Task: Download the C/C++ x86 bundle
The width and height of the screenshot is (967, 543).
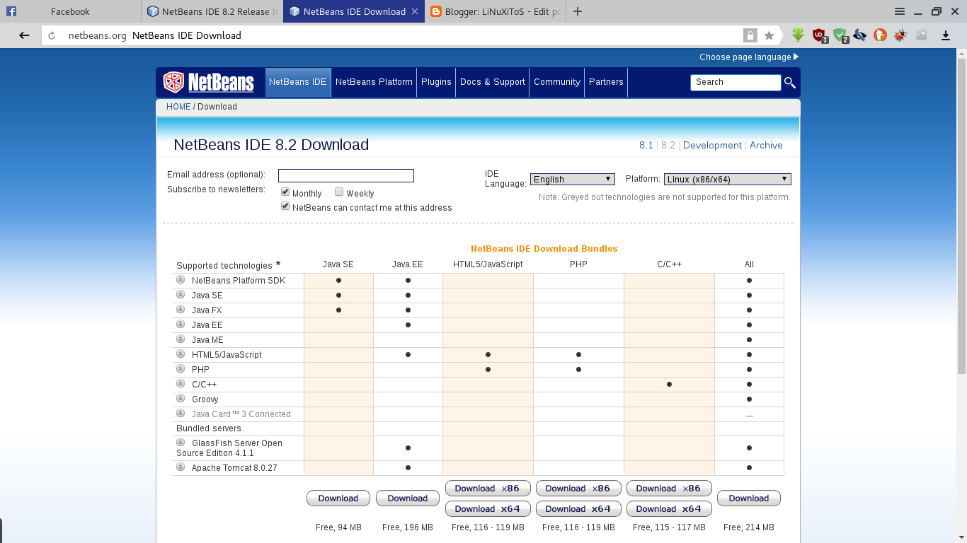Action: pyautogui.click(x=668, y=489)
